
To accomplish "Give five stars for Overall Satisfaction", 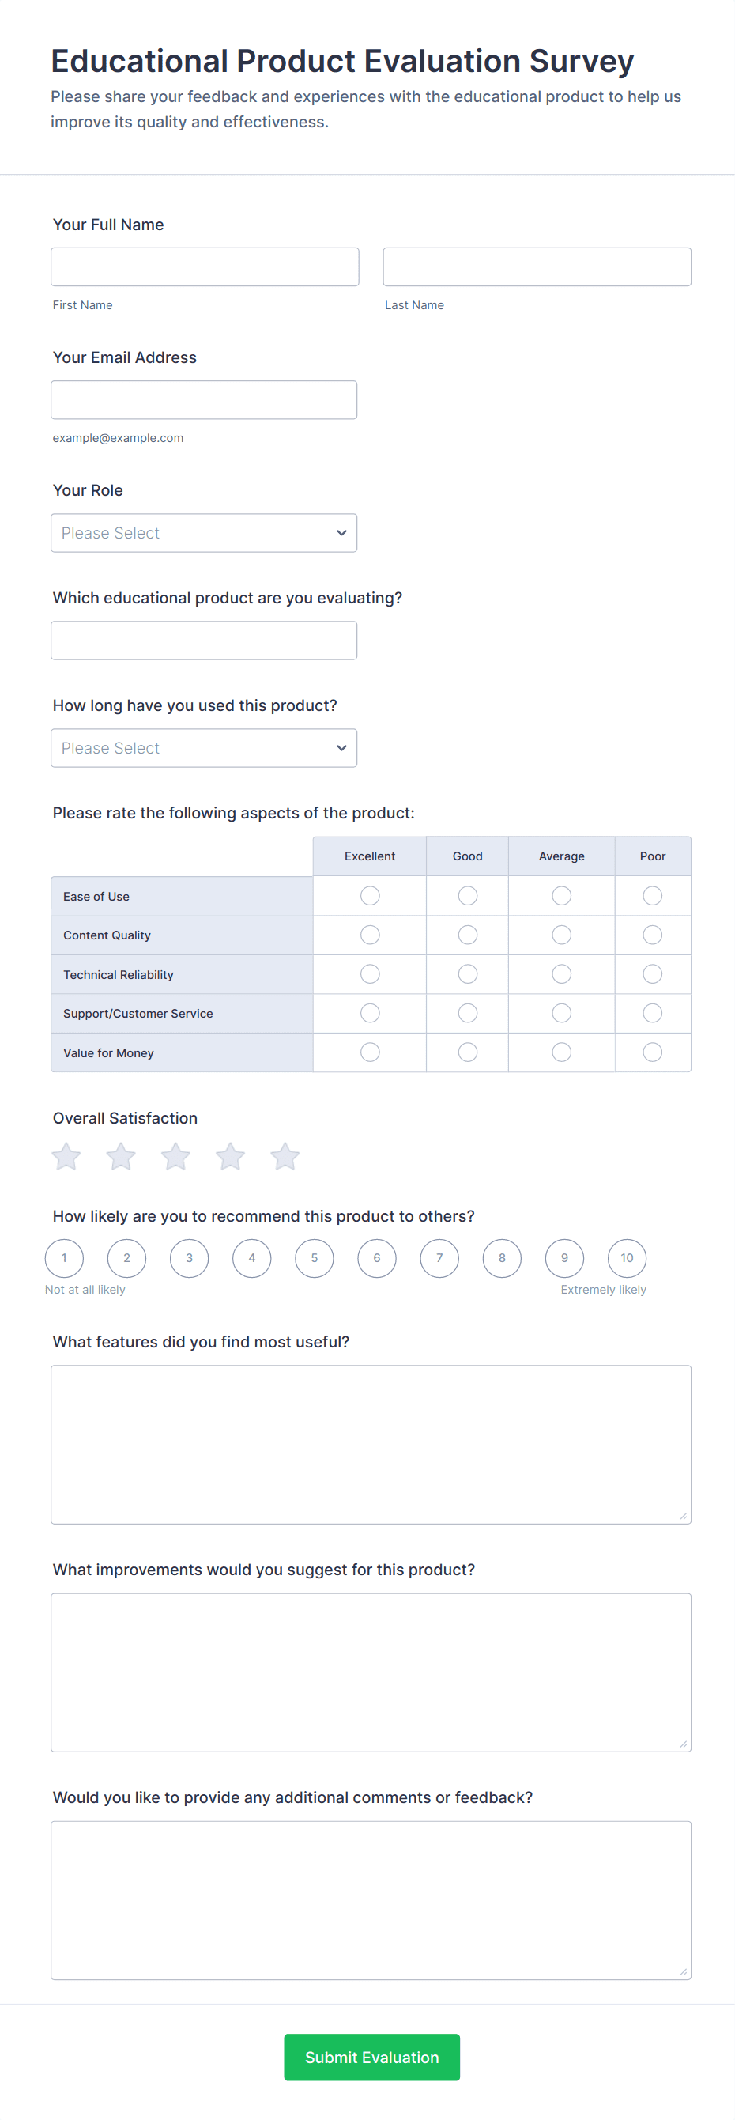I will click(285, 1156).
